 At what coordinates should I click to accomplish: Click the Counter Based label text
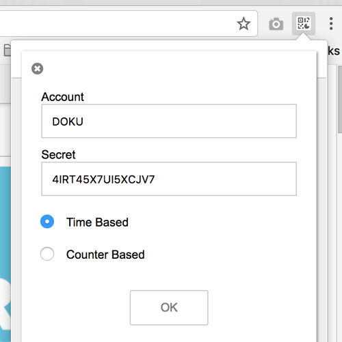tap(105, 255)
